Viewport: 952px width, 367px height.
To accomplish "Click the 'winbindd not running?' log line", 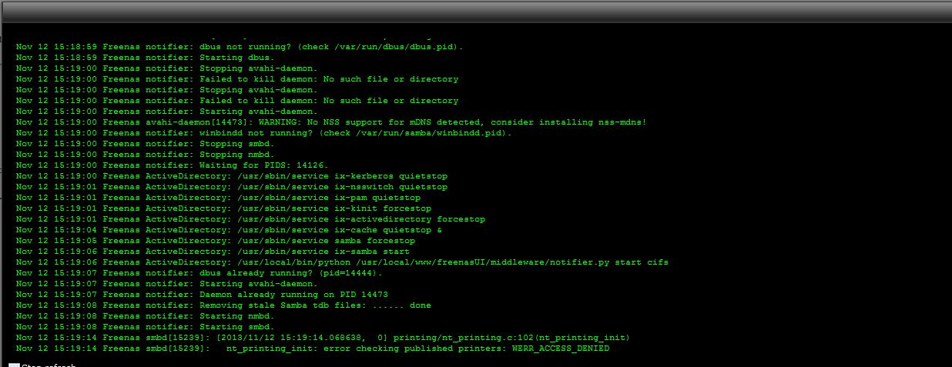I will click(x=263, y=133).
